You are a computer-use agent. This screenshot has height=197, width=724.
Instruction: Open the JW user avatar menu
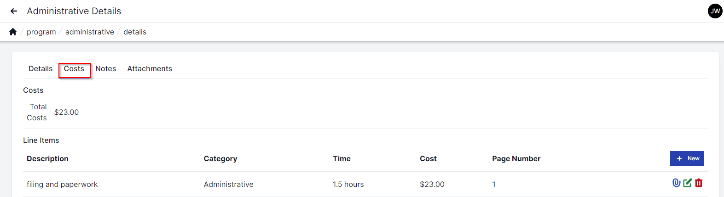point(715,11)
